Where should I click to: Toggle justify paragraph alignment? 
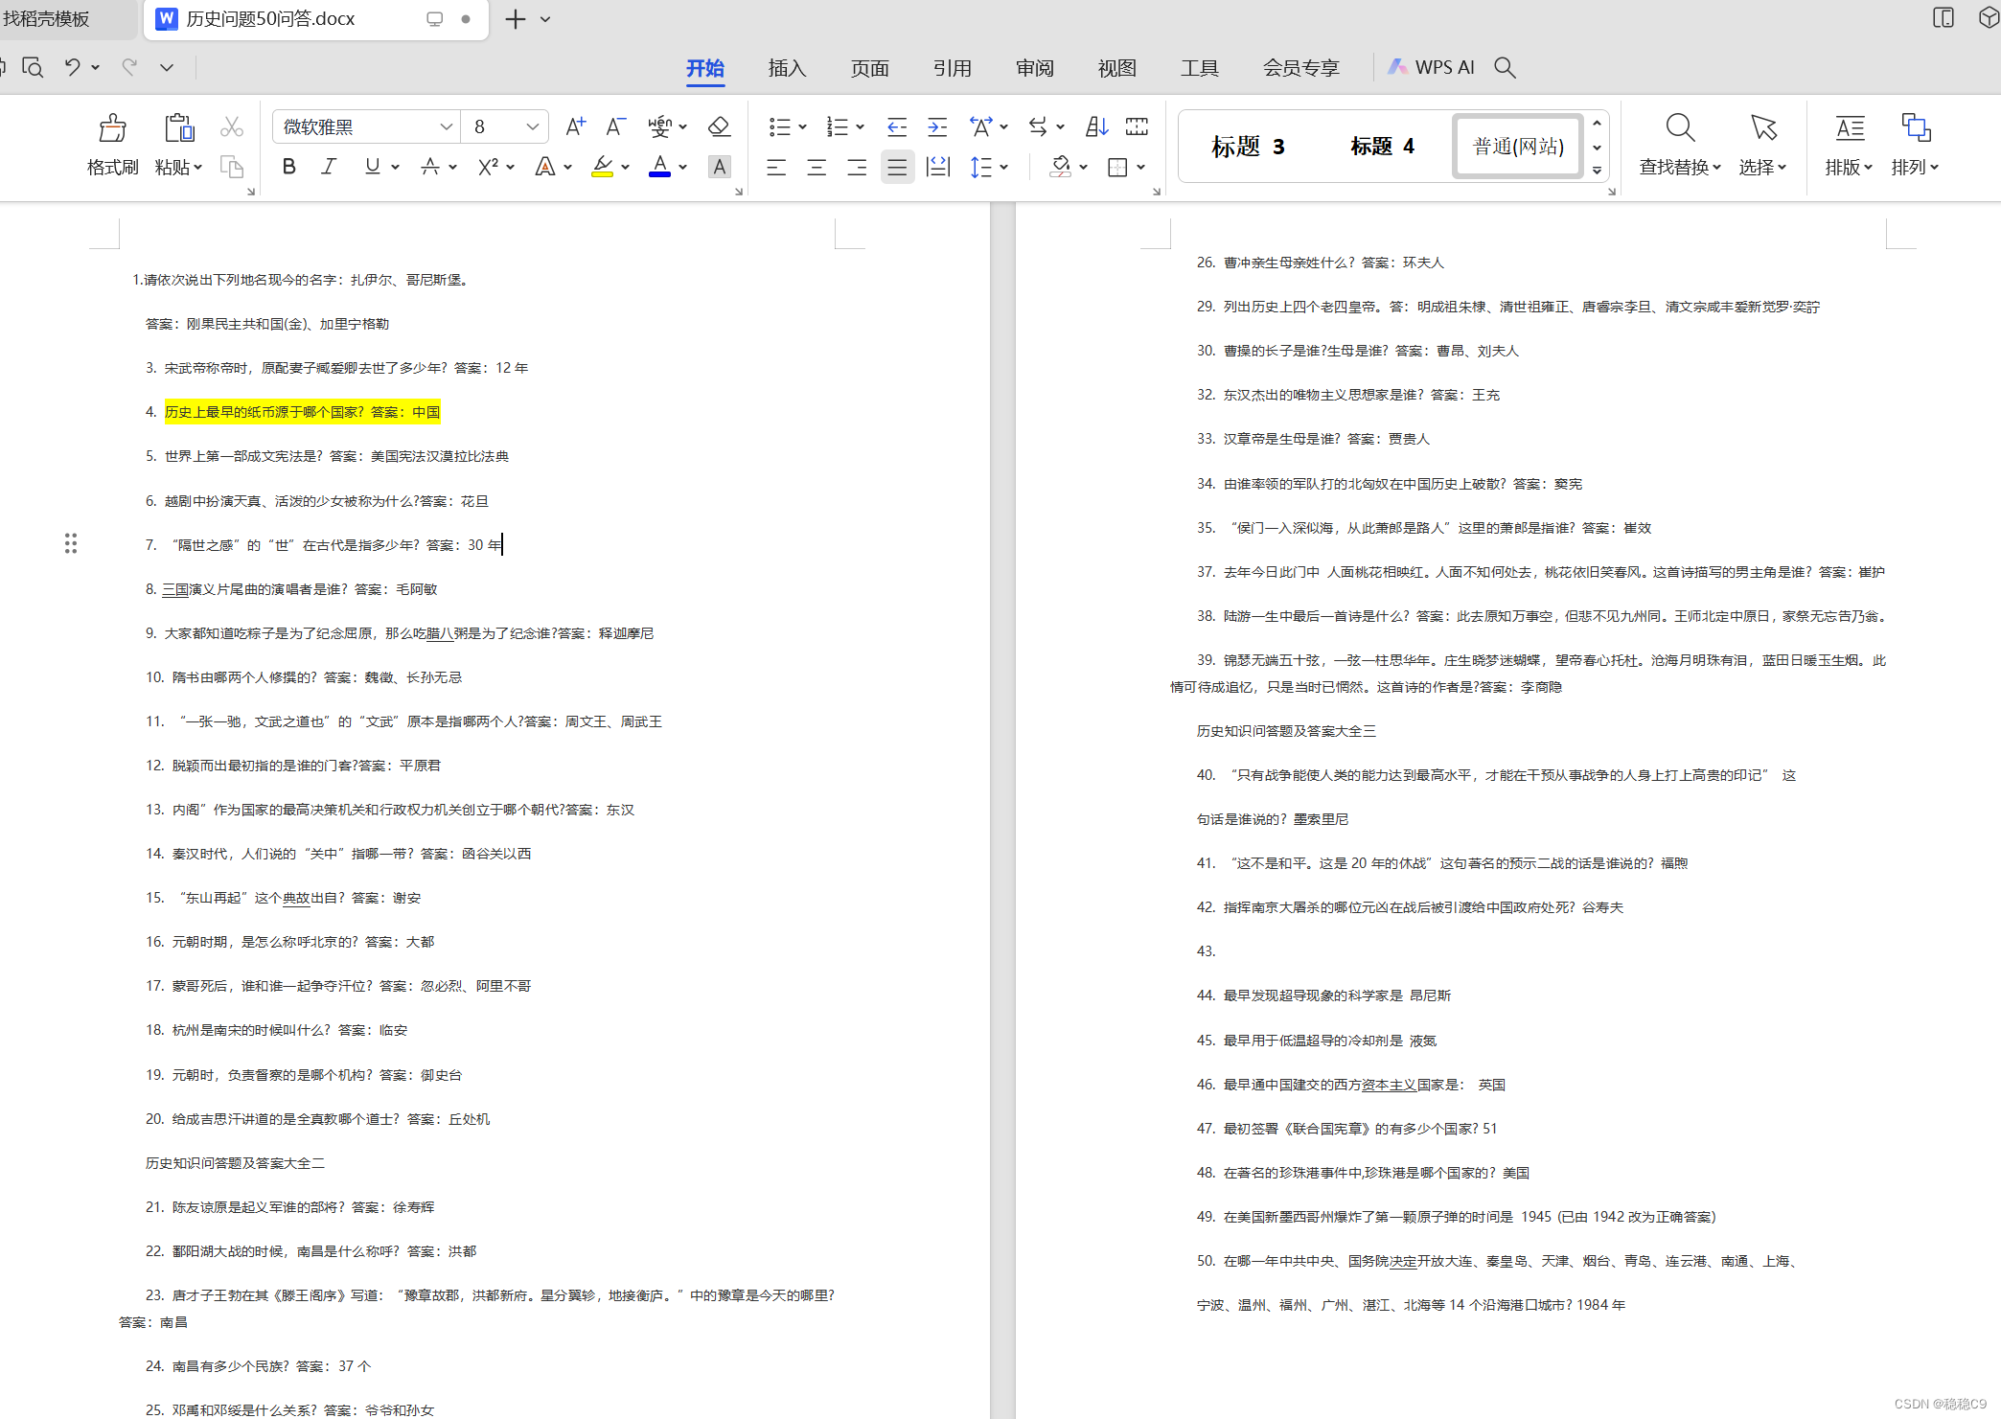click(897, 168)
